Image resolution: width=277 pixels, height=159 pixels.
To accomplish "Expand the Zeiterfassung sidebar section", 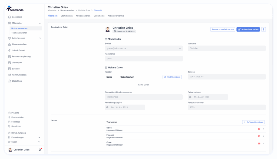I will click(x=40, y=38).
